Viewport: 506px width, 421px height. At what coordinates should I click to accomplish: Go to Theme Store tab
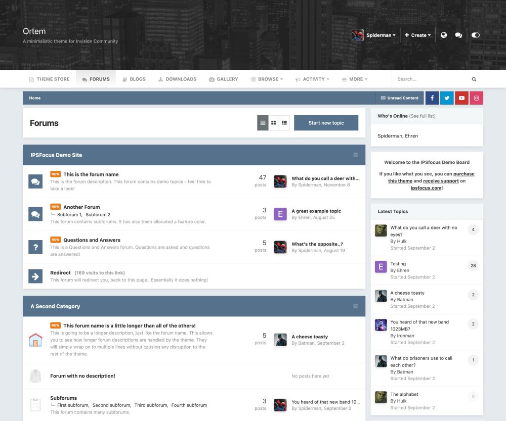pos(50,79)
